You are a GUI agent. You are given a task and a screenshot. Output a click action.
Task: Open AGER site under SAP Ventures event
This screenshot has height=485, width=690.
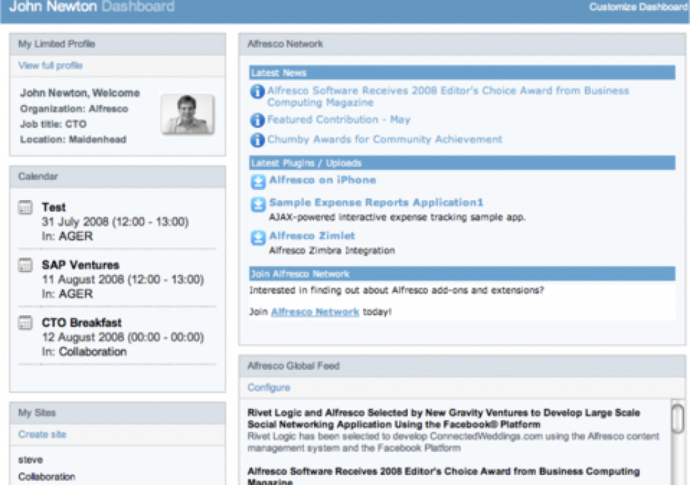pyautogui.click(x=75, y=294)
